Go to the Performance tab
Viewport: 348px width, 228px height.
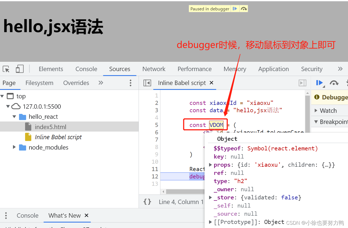(x=195, y=69)
